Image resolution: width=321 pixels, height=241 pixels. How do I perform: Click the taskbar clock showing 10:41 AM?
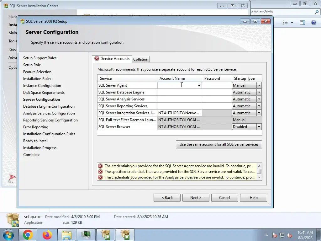[x=305, y=235]
